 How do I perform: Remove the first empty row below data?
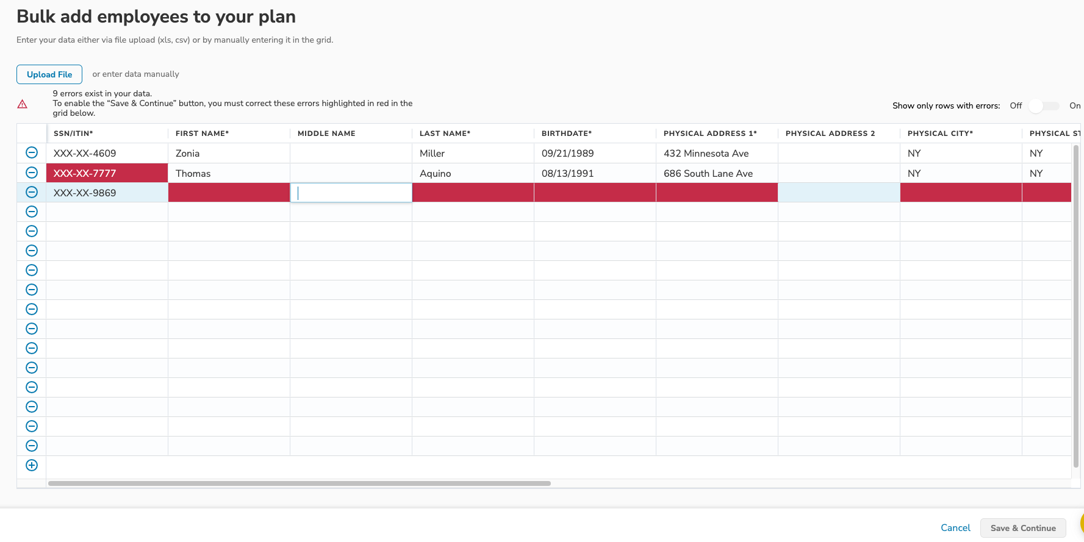point(32,212)
